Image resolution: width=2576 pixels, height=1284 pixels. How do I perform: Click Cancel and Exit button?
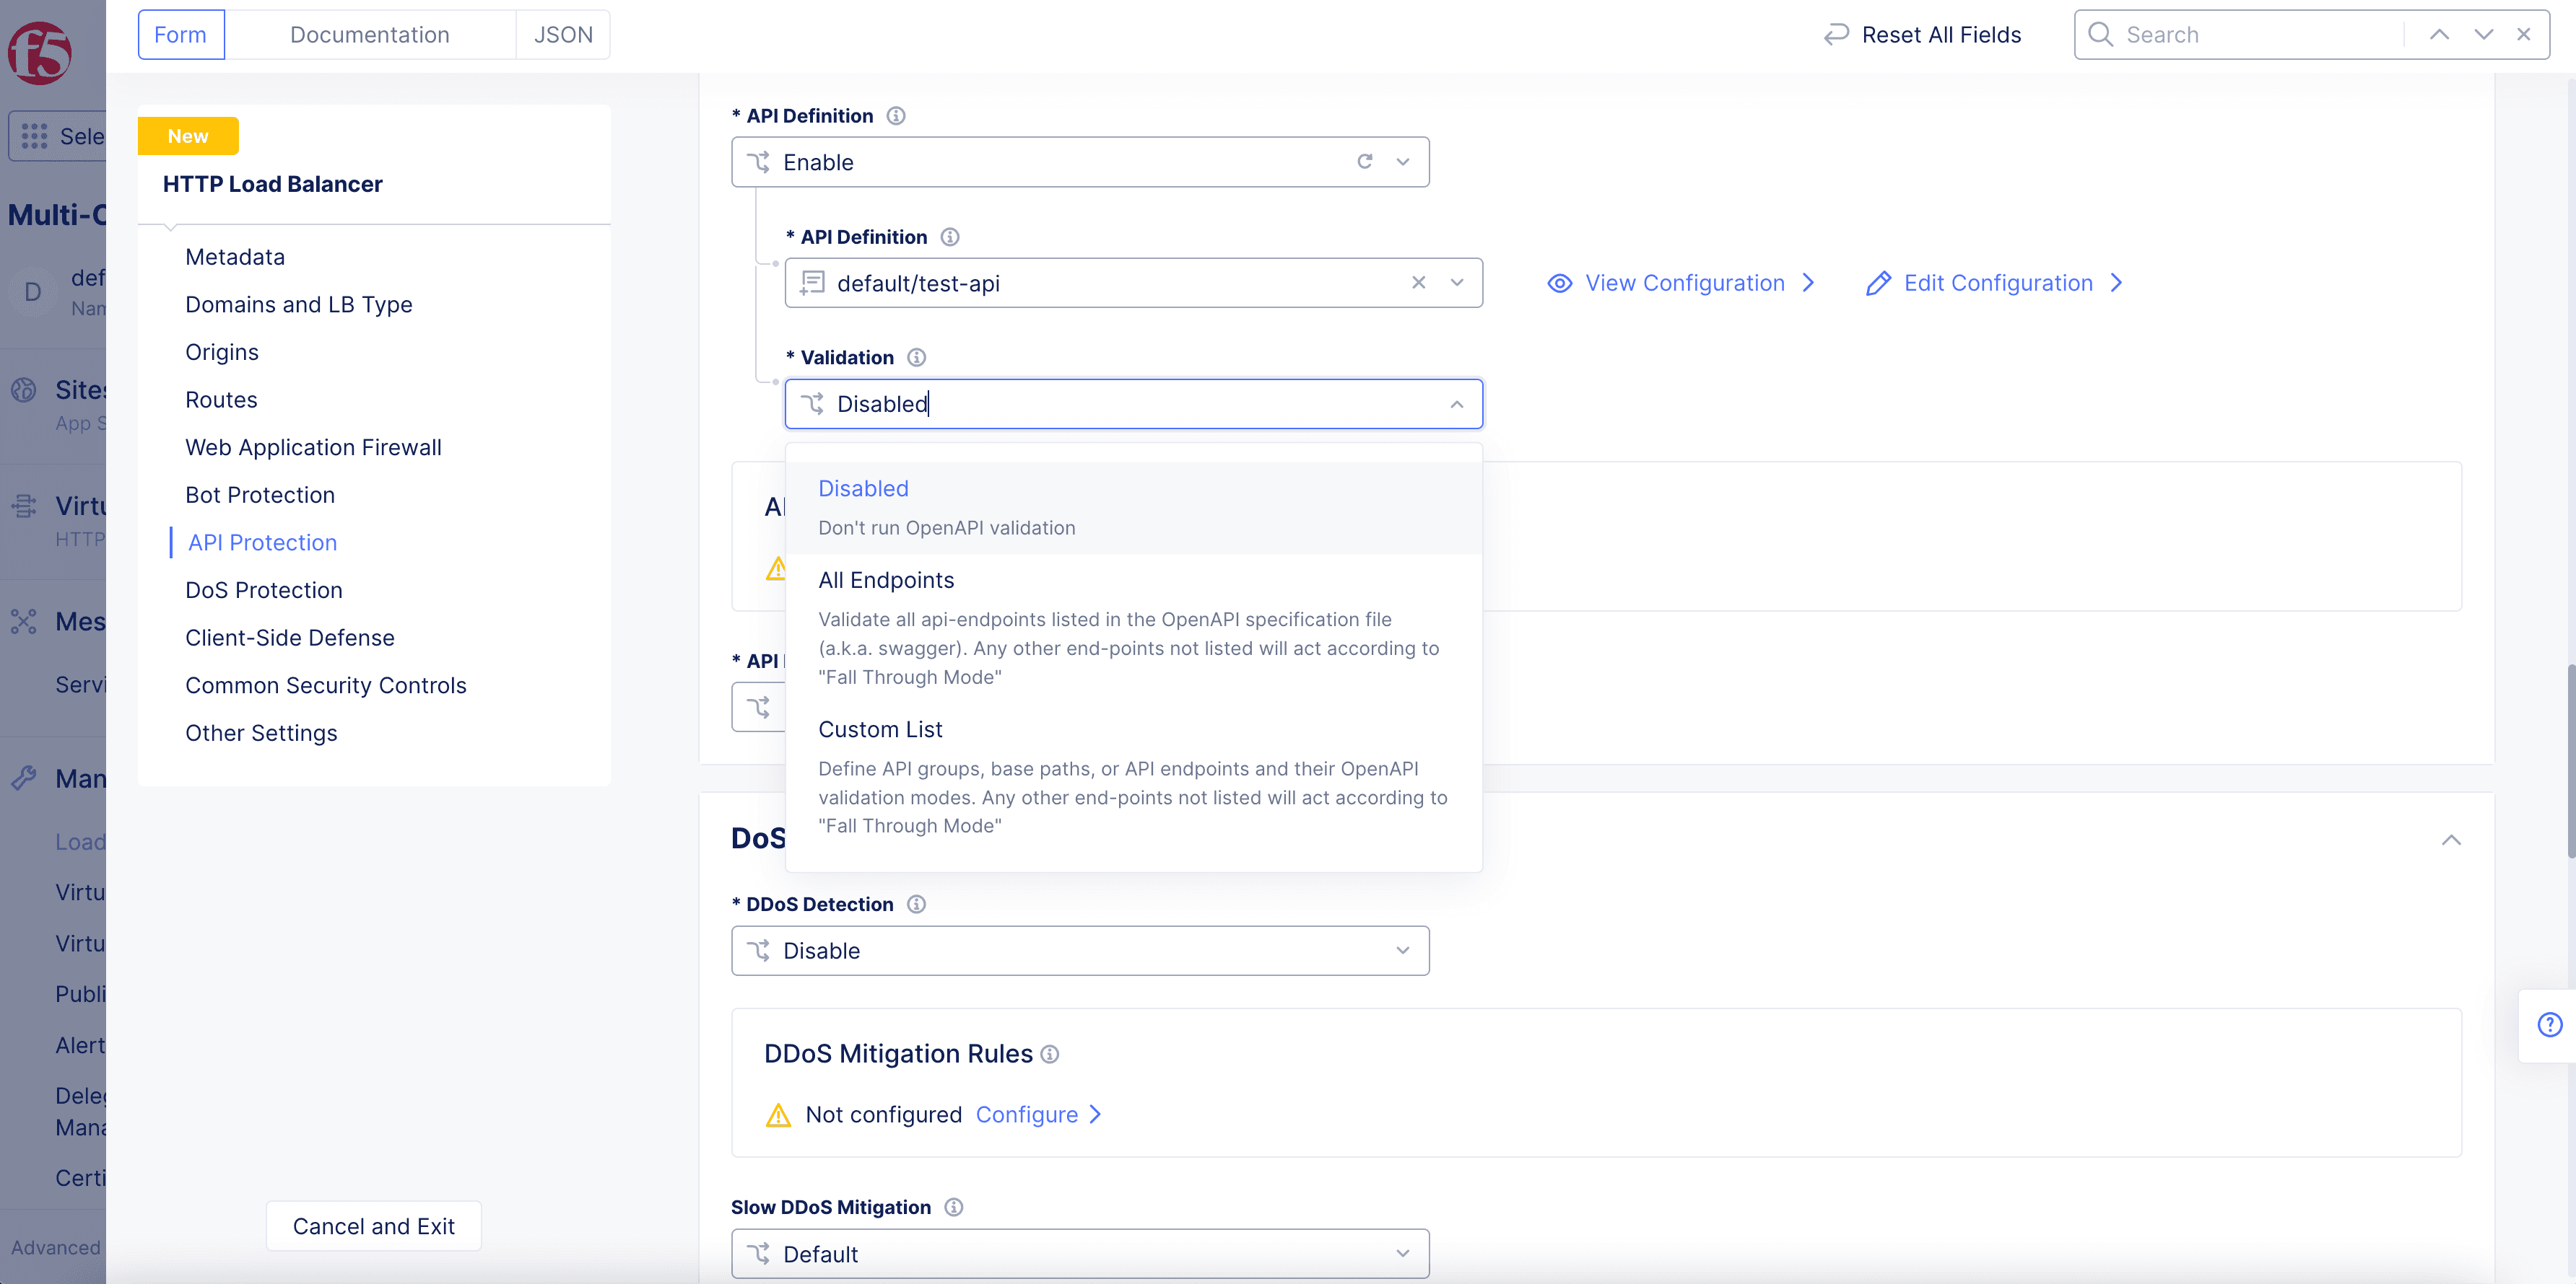point(375,1225)
